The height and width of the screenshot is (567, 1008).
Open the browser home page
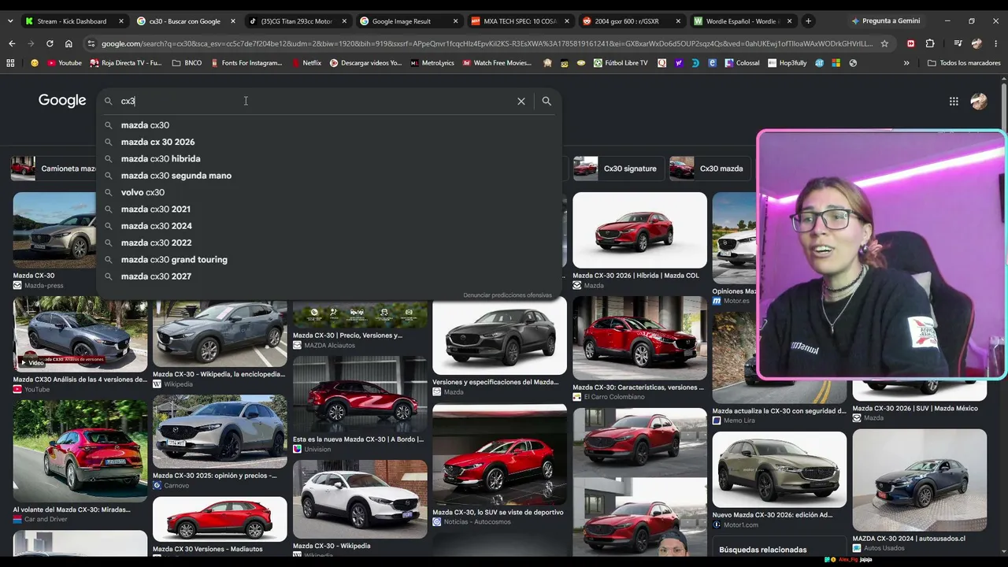point(69,43)
